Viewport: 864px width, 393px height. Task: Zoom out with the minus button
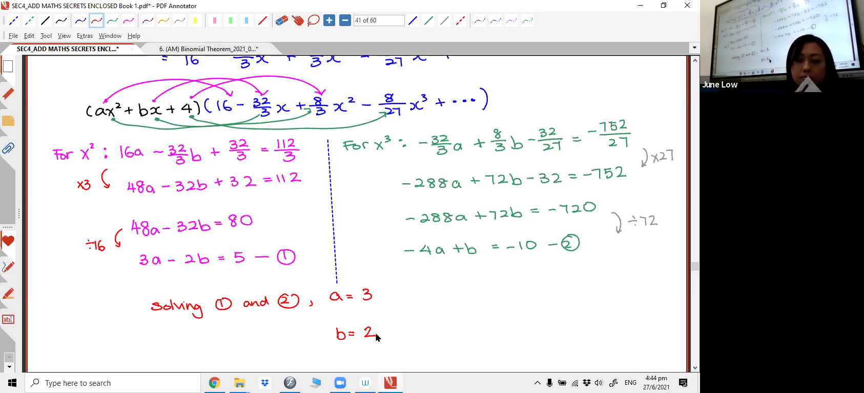coord(345,21)
